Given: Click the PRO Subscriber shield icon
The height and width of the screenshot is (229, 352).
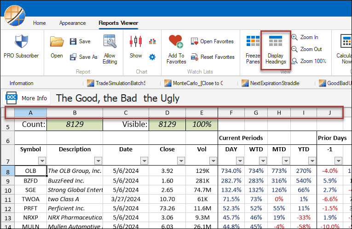Looking at the screenshot, I should pyautogui.click(x=21, y=42).
